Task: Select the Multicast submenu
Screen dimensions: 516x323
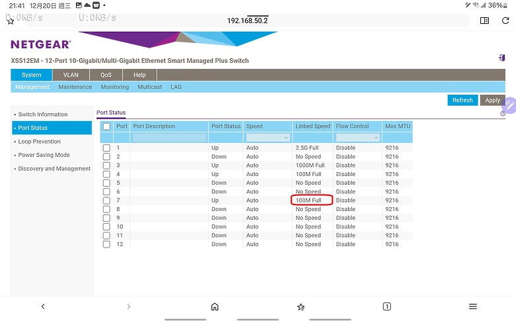Action: [x=150, y=87]
